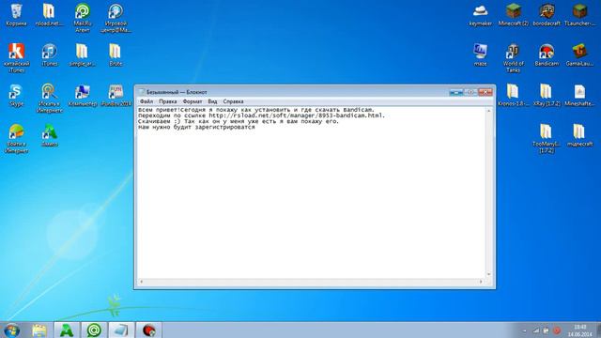Click the network signal tray icon
601x338 pixels.
[536, 330]
